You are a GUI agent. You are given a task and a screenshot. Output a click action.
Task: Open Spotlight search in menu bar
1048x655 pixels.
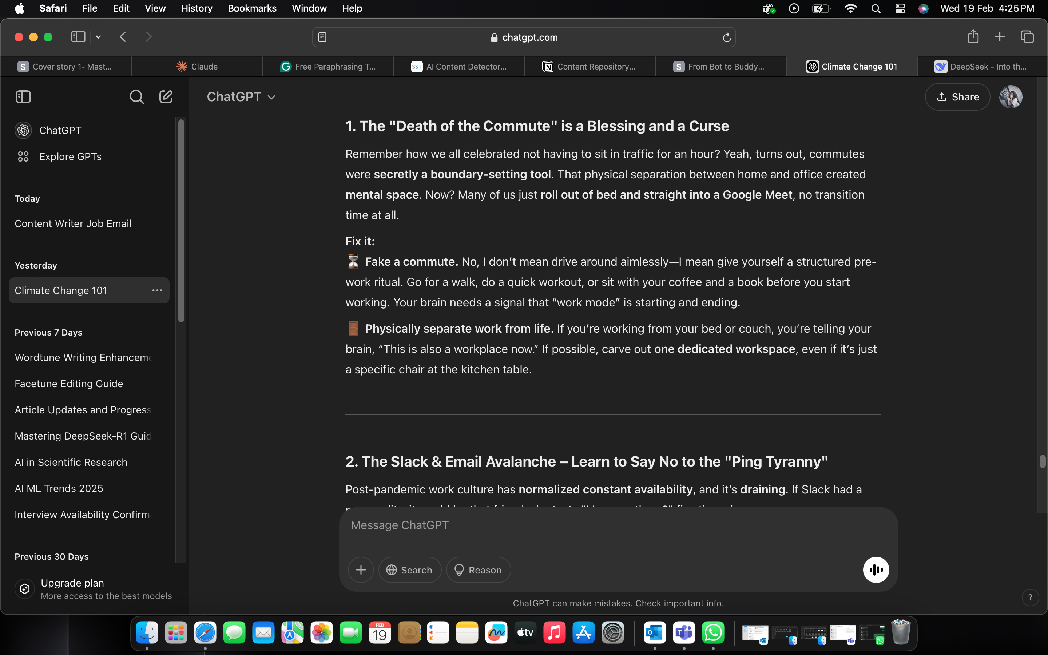point(876,9)
